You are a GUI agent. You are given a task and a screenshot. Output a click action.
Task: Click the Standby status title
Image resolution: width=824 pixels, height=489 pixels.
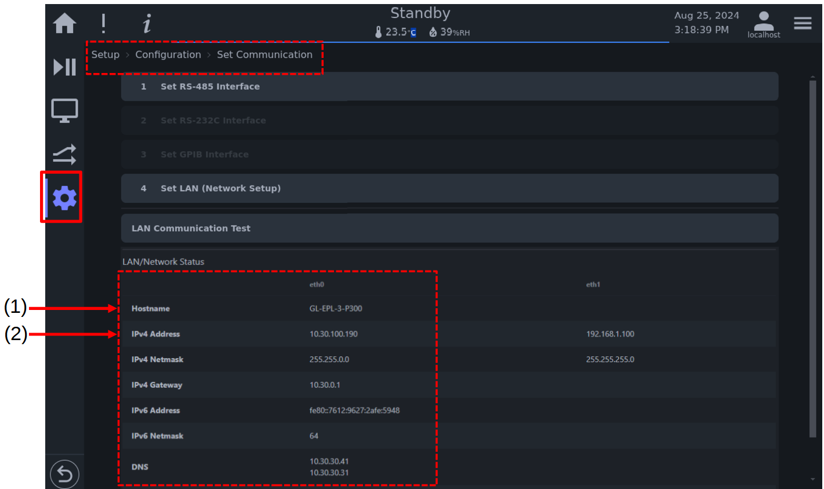click(x=420, y=13)
